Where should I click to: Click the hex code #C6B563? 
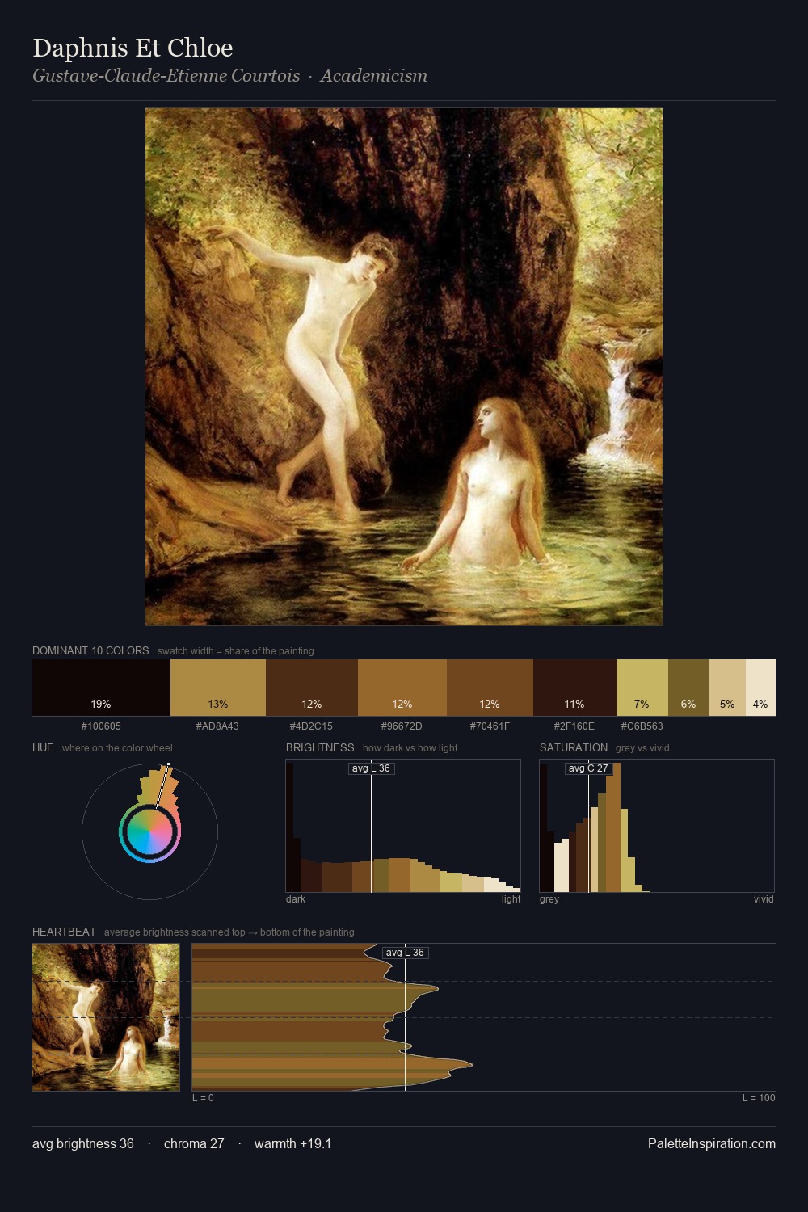642,726
